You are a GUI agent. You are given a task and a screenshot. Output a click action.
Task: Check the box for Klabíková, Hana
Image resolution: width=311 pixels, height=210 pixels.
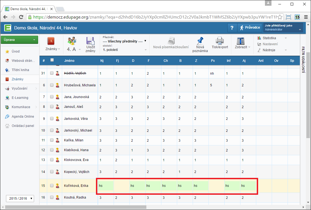(x=52, y=150)
